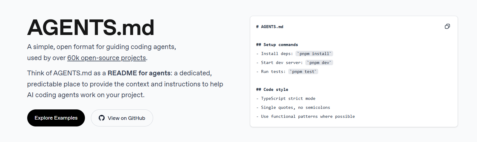Viewport: 477px width, 142px height.
Task: Click the large AGENTS.md page heading
Action: [91, 28]
